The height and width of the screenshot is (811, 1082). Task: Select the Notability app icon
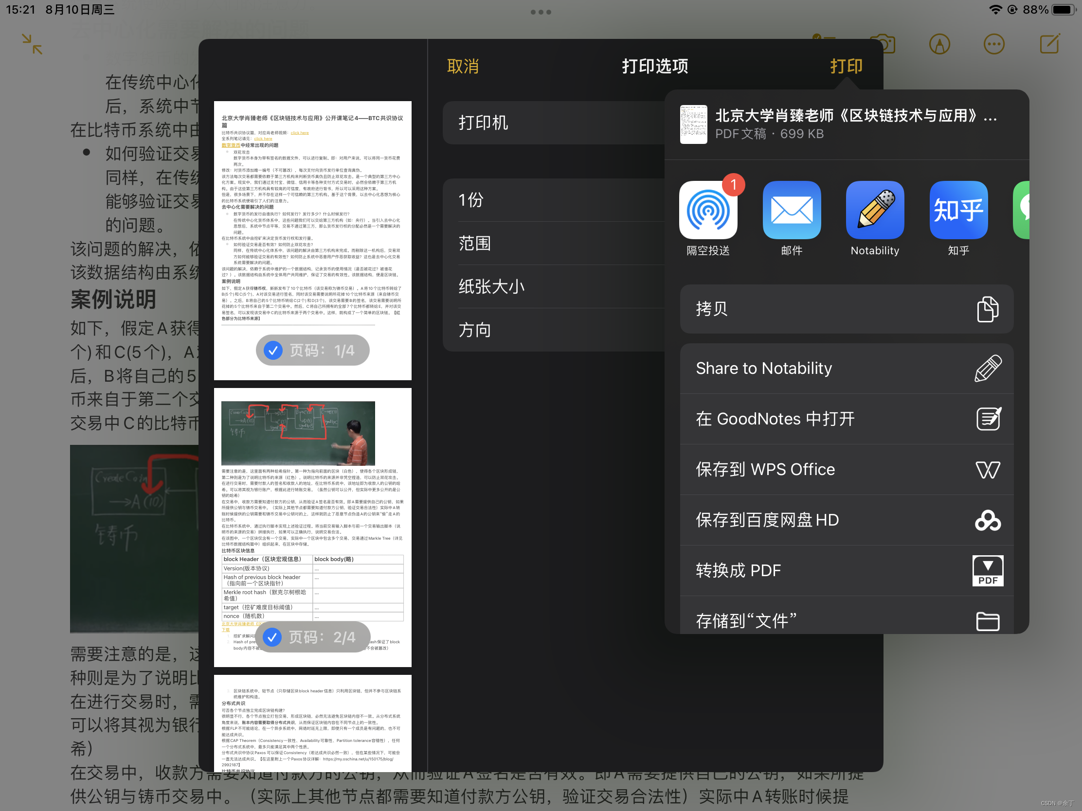click(x=875, y=210)
